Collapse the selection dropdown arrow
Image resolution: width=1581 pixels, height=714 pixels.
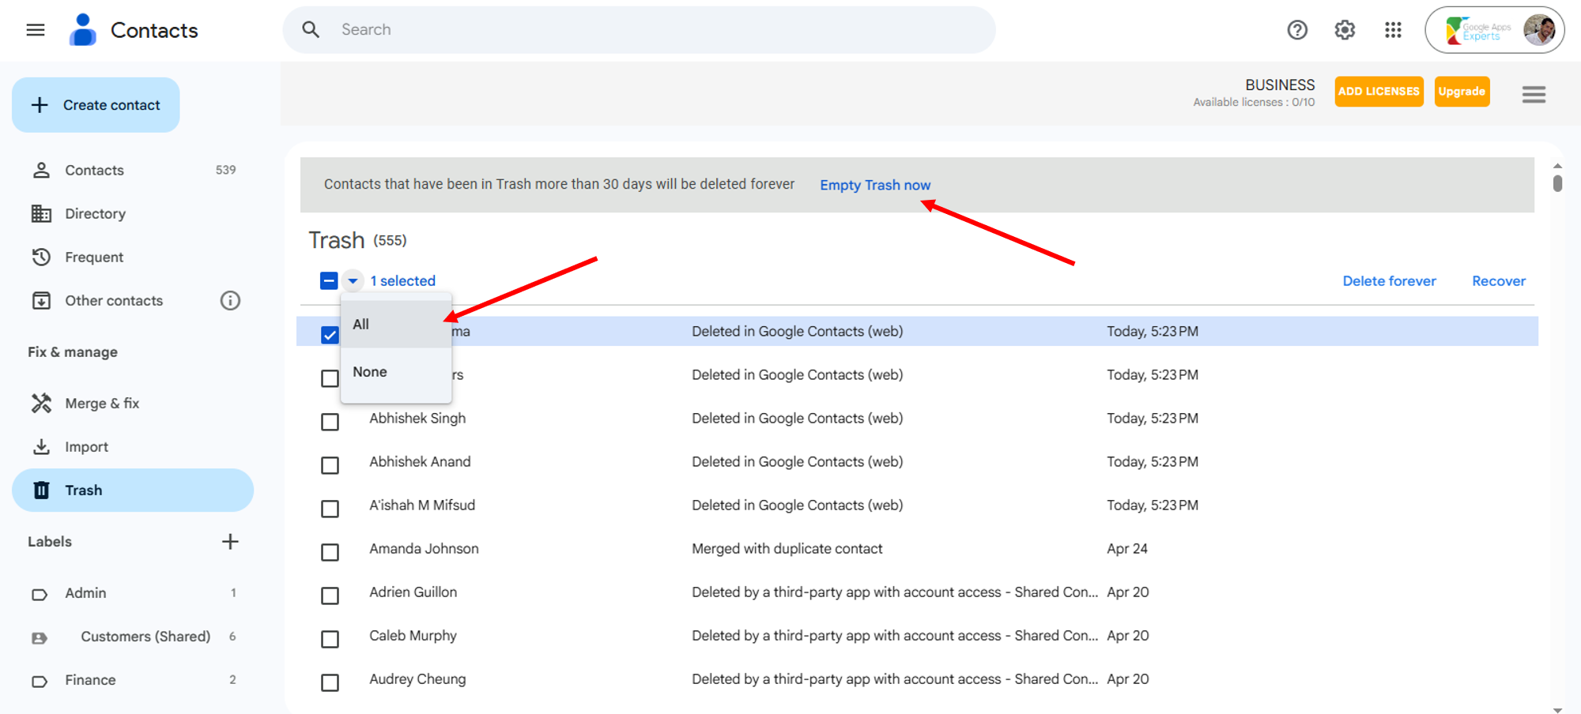(353, 281)
